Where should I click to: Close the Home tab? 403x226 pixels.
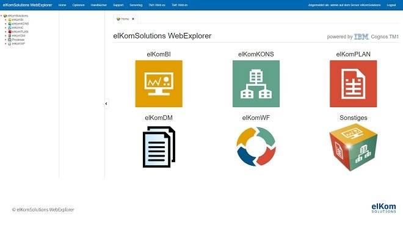coord(133,19)
